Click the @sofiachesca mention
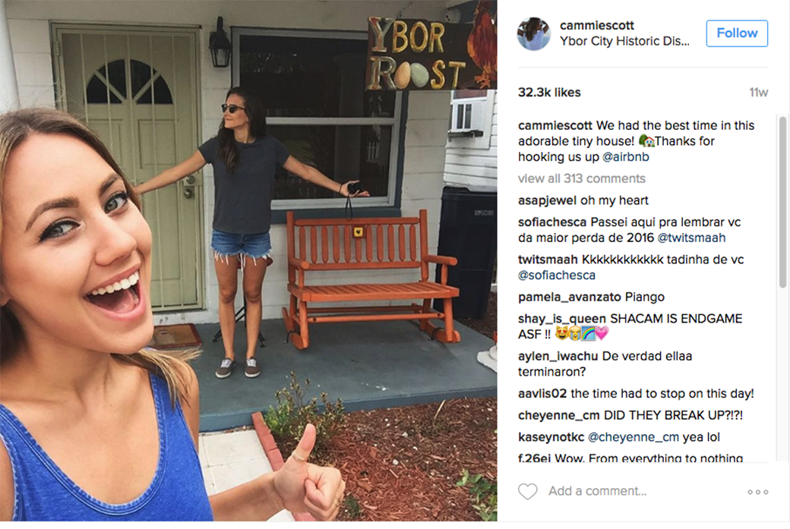This screenshot has height=529, width=790. click(x=557, y=276)
